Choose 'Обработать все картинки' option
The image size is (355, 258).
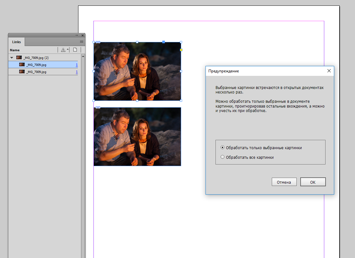(247, 157)
